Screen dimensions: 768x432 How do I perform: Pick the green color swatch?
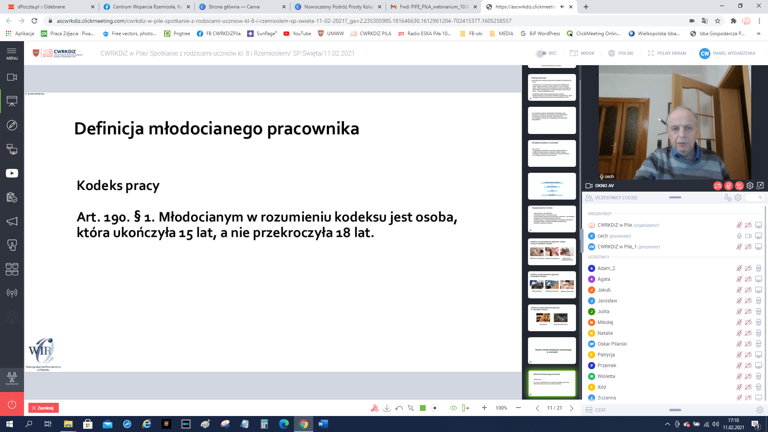click(x=422, y=408)
